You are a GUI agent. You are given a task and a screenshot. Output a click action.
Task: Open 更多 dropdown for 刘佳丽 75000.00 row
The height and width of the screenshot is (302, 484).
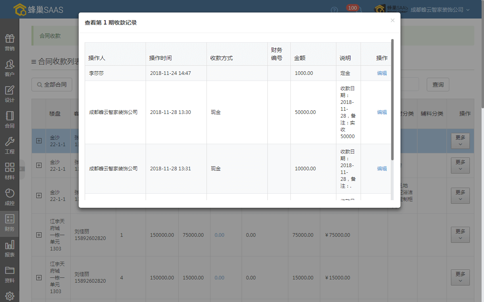point(460,235)
